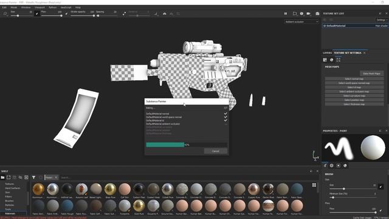
Task: Click Select curvature map
Action: pos(354,96)
